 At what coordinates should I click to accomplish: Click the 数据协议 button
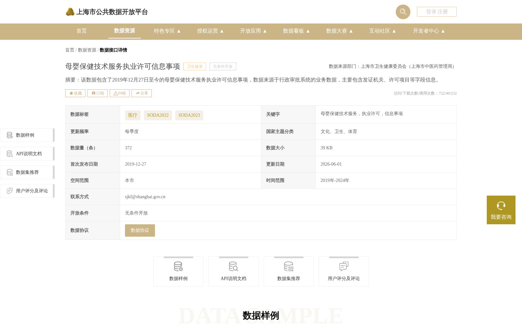140,230
